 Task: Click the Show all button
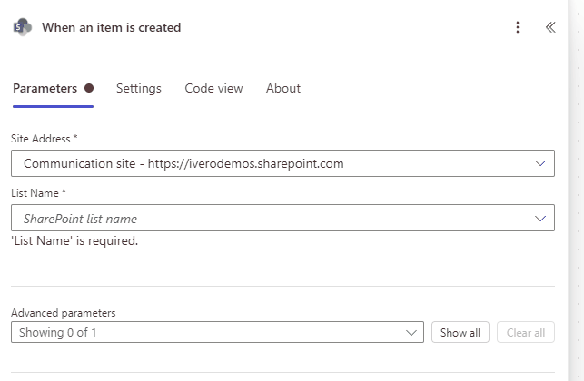tap(460, 332)
